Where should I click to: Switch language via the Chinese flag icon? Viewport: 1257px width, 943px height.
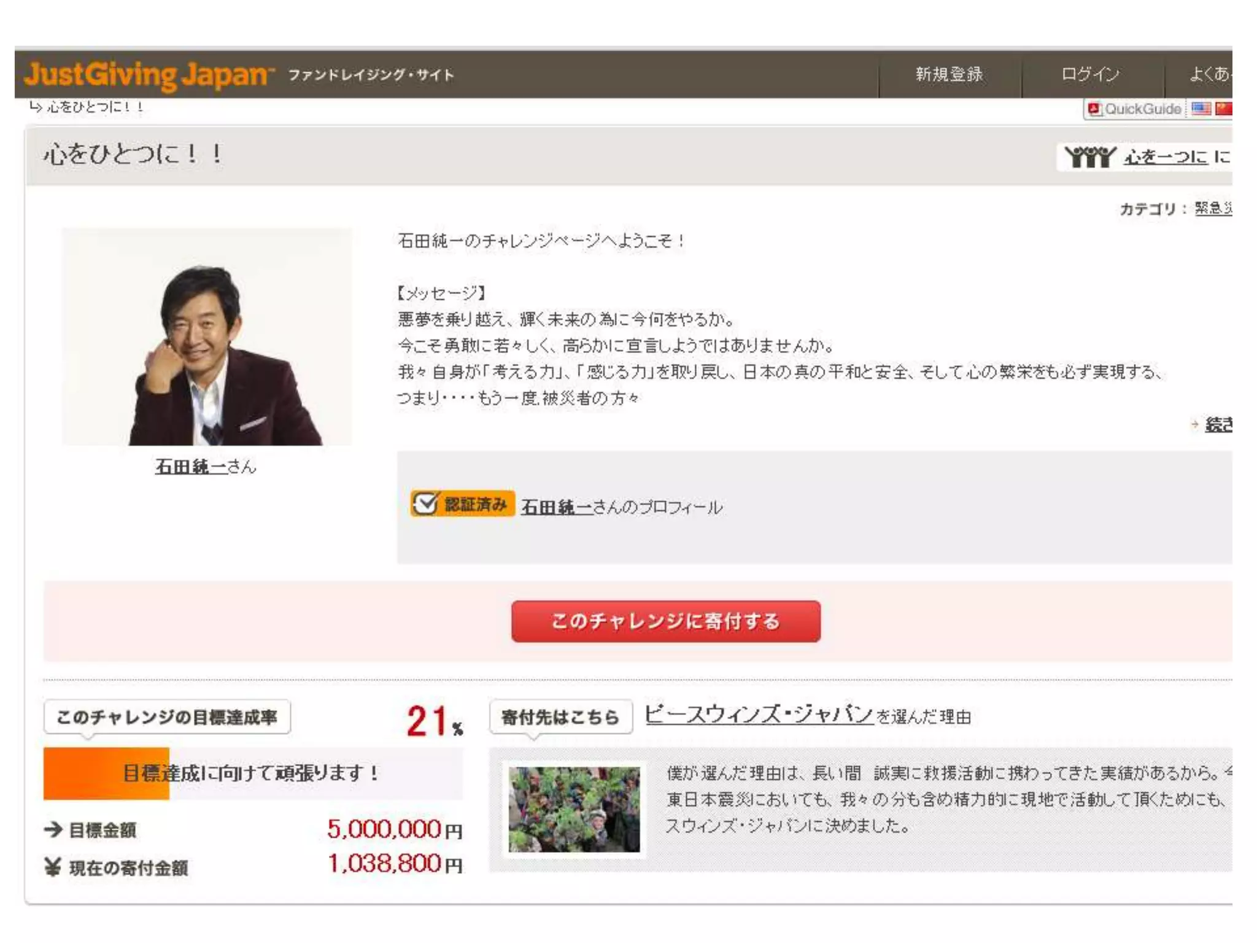1224,109
